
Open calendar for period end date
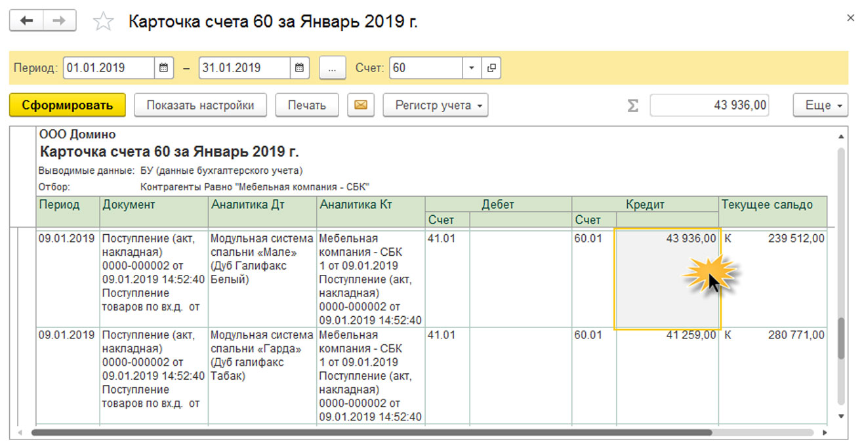click(x=299, y=68)
